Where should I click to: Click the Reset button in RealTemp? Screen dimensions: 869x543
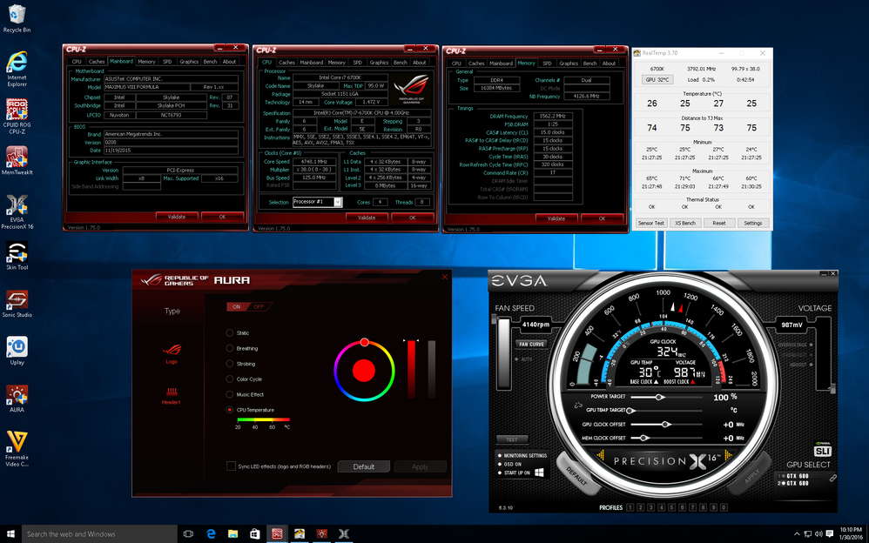pos(719,223)
